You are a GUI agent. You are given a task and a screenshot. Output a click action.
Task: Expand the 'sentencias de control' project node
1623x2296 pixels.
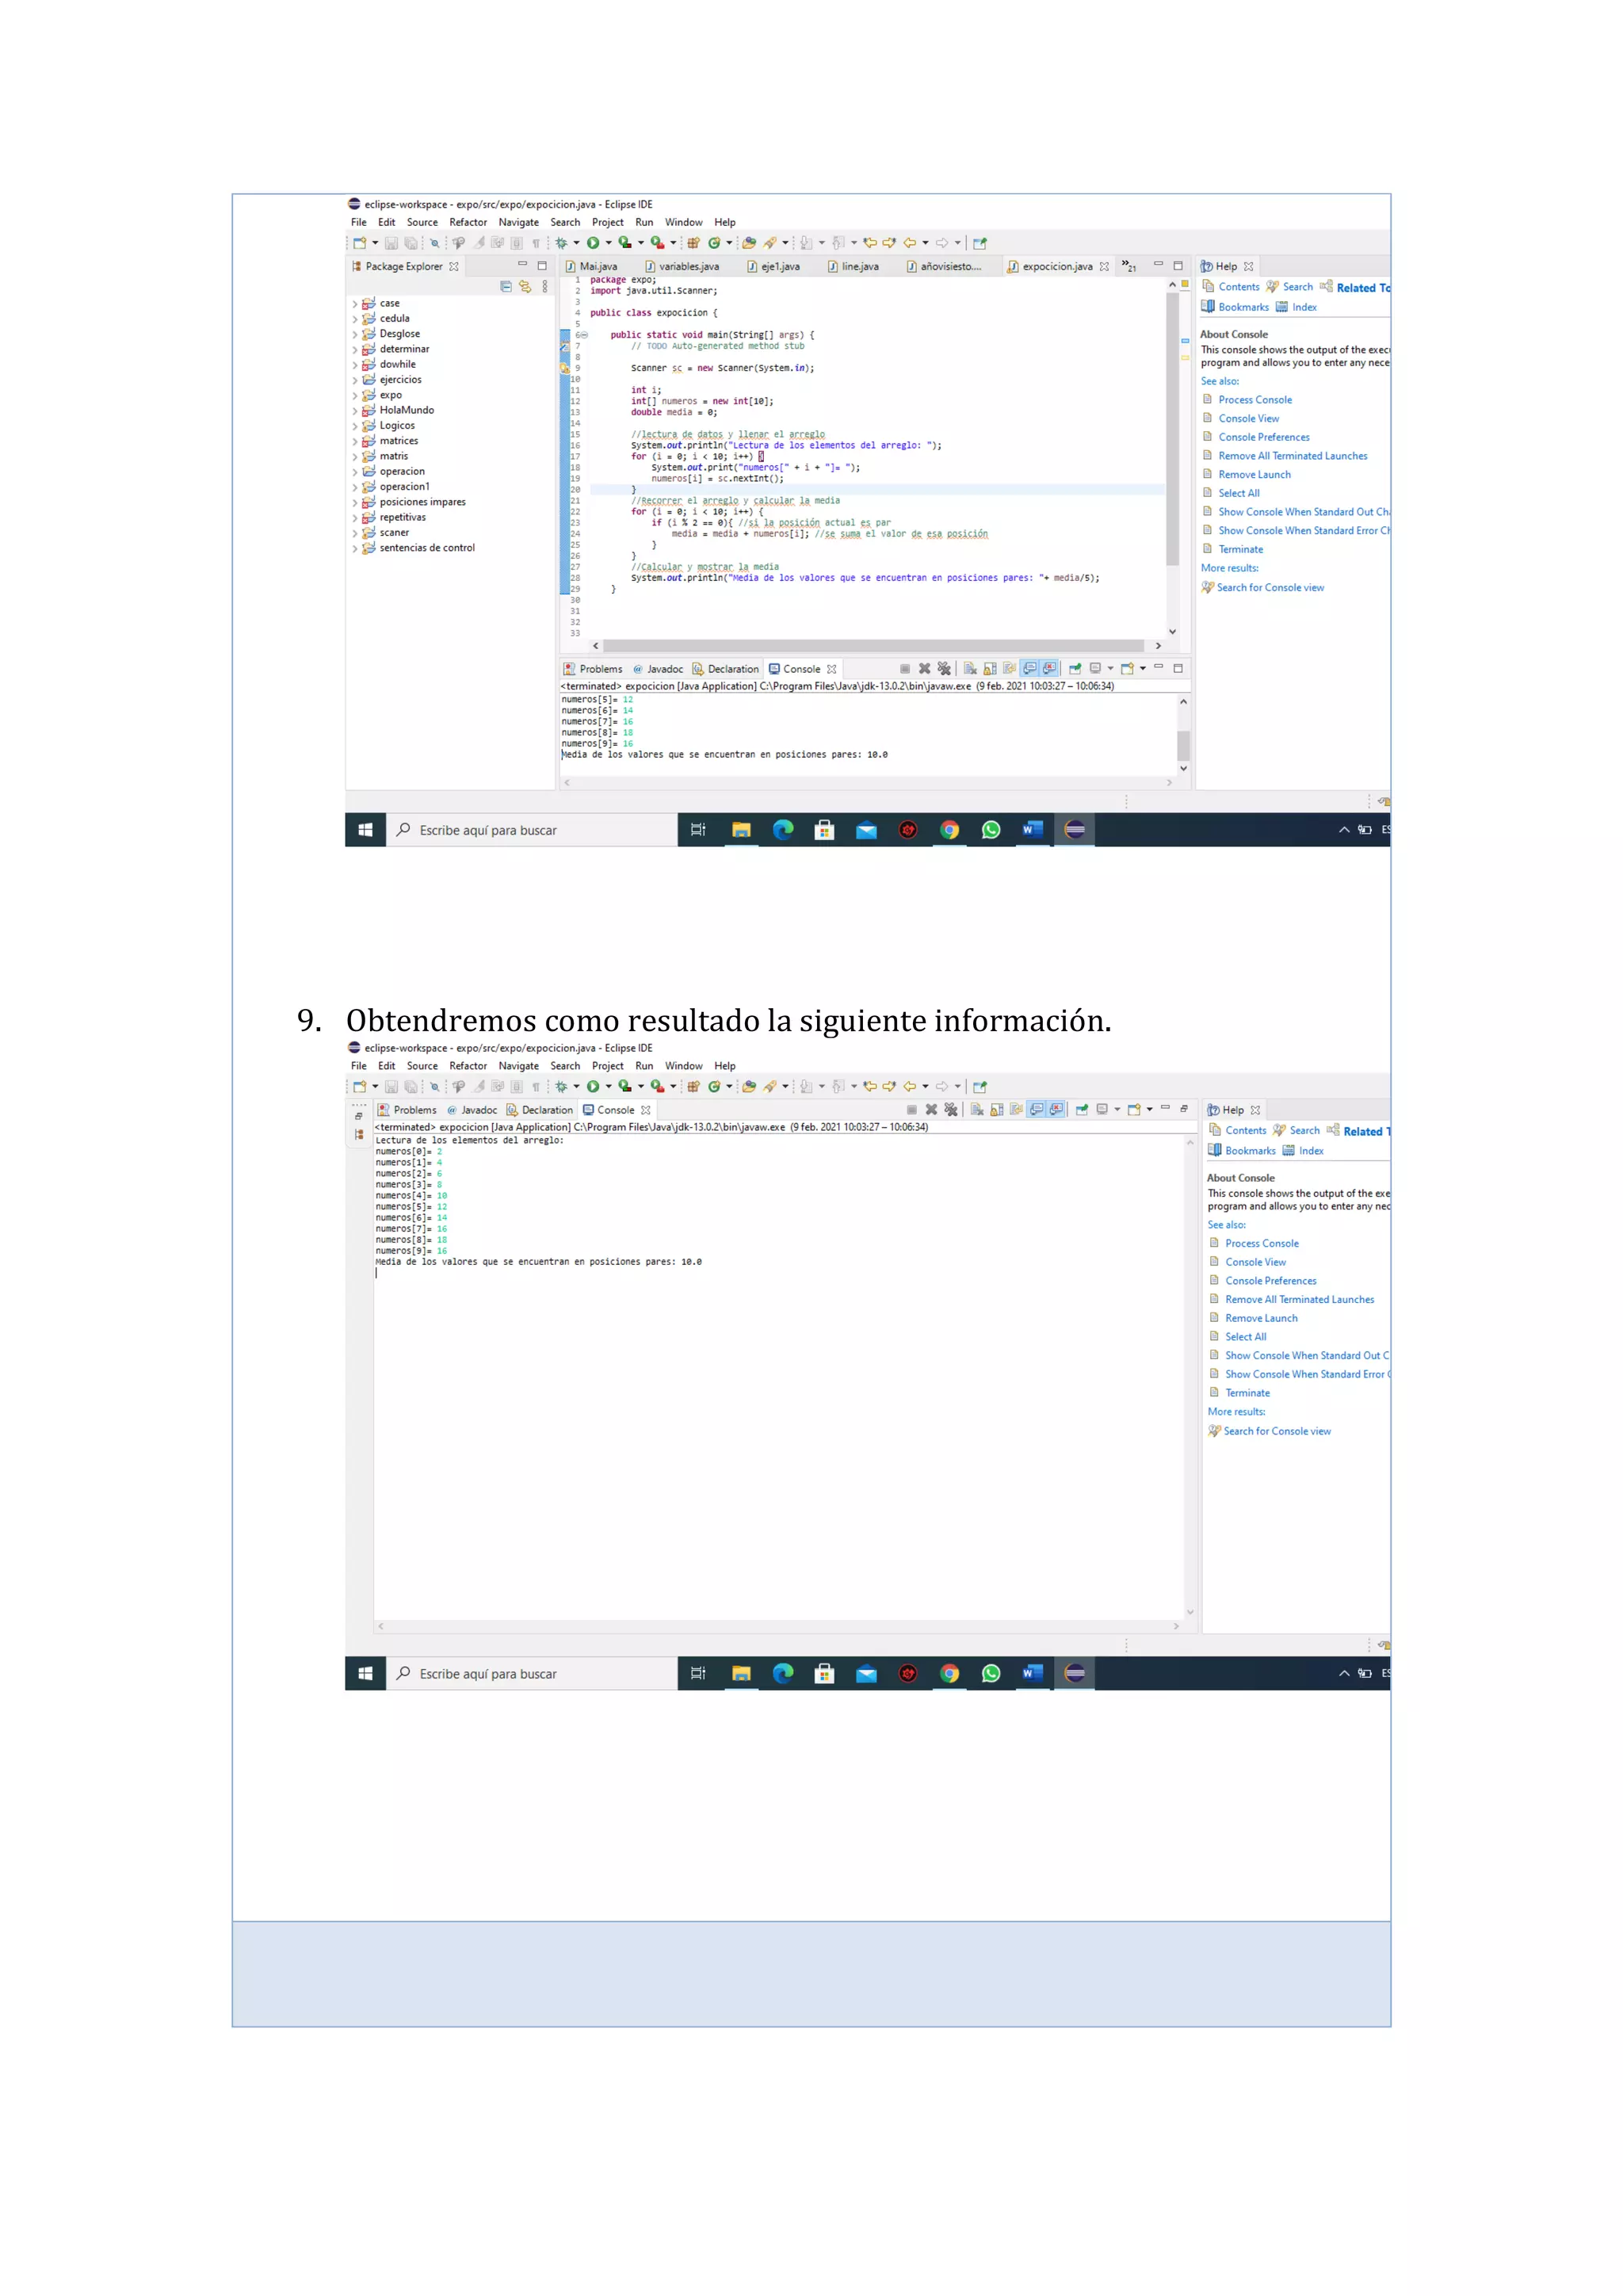355,549
